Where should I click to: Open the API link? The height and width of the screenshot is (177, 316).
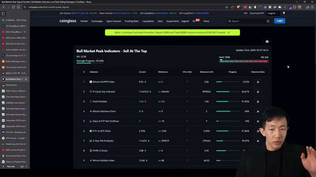(245, 13)
